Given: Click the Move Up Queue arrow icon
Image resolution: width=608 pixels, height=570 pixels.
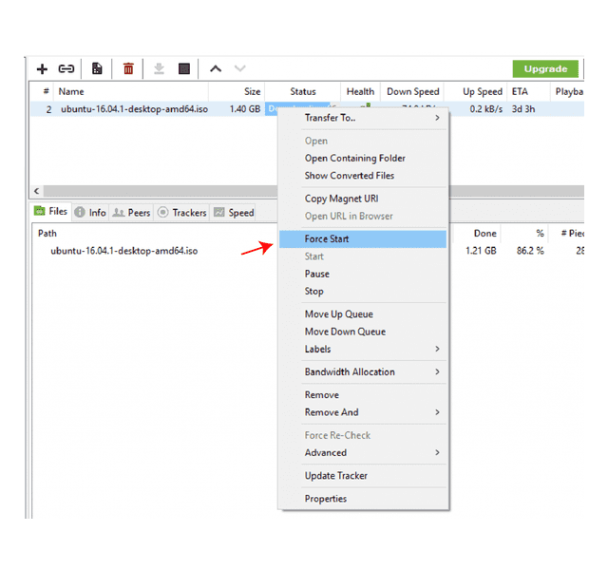Looking at the screenshot, I should [x=216, y=68].
